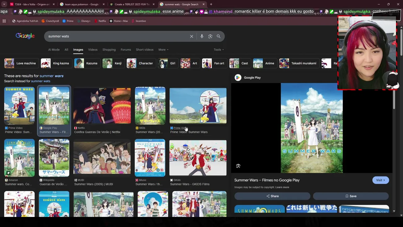The width and height of the screenshot is (403, 227).
Task: Search by image with the Lens icon
Action: coord(210,36)
